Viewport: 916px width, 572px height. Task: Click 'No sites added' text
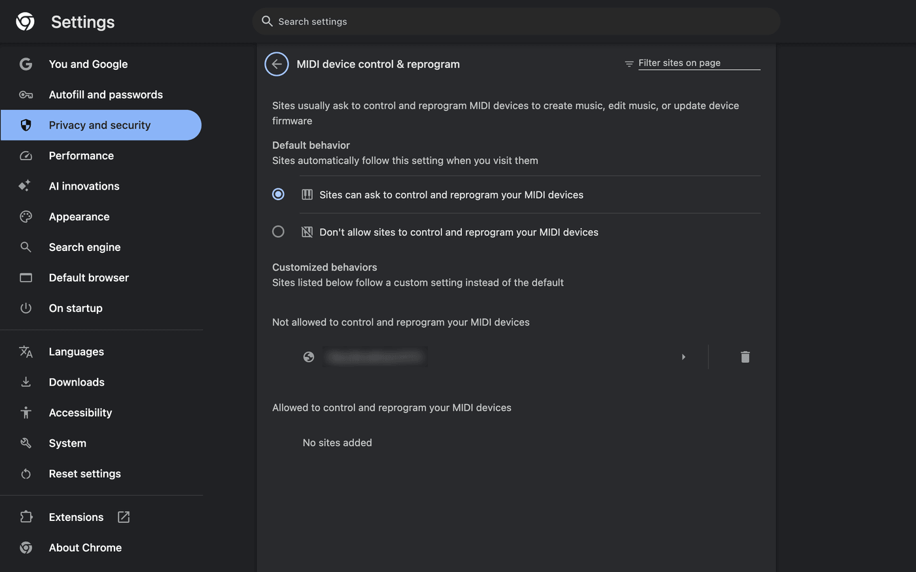coord(337,443)
